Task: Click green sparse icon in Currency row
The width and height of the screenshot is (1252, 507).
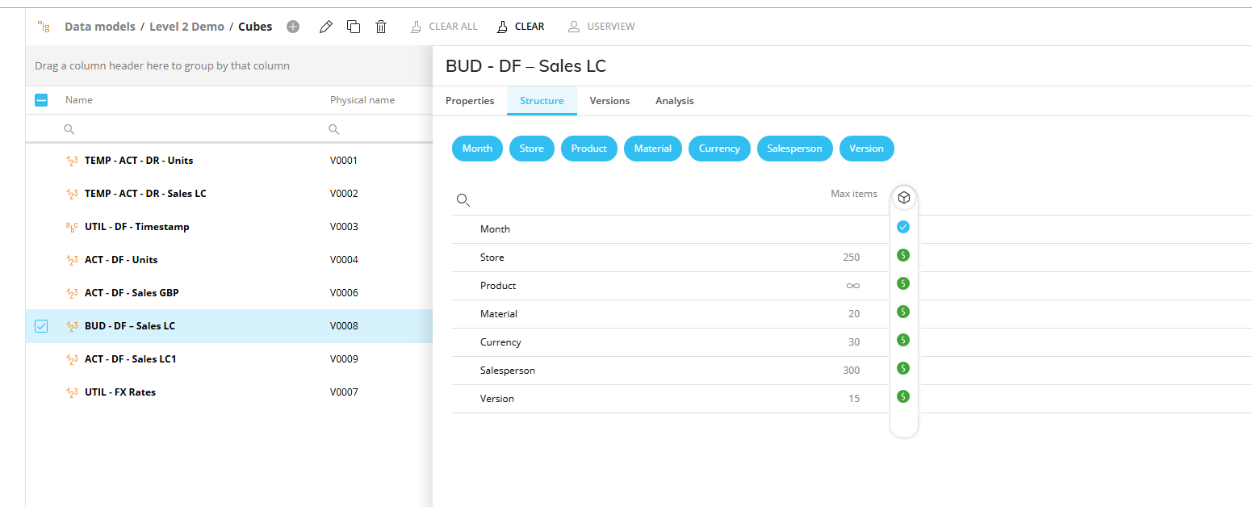Action: (x=903, y=340)
